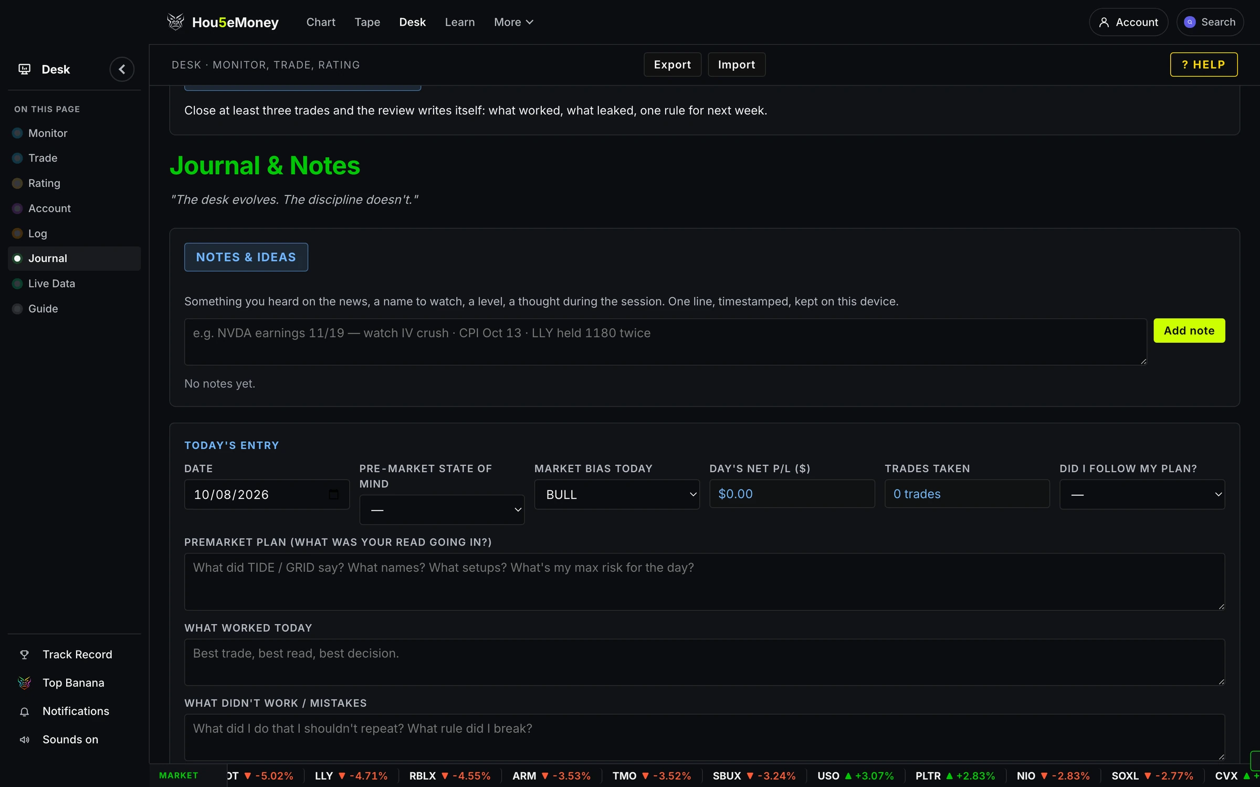Jump to Account section in sidebar

(74, 208)
